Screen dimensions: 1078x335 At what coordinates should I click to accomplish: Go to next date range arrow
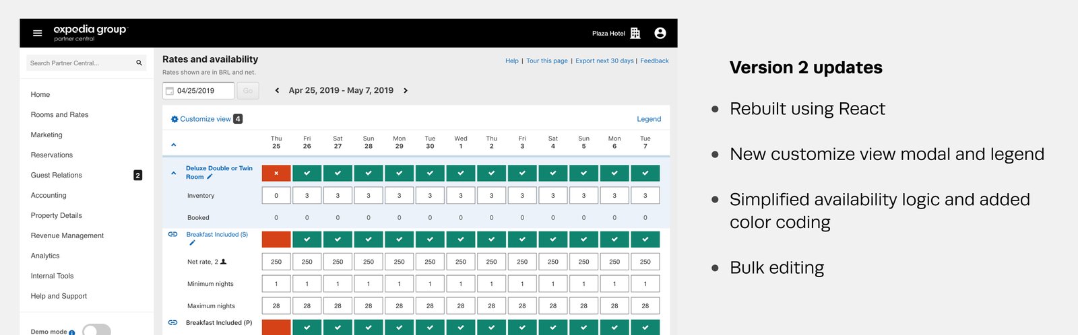pos(406,91)
